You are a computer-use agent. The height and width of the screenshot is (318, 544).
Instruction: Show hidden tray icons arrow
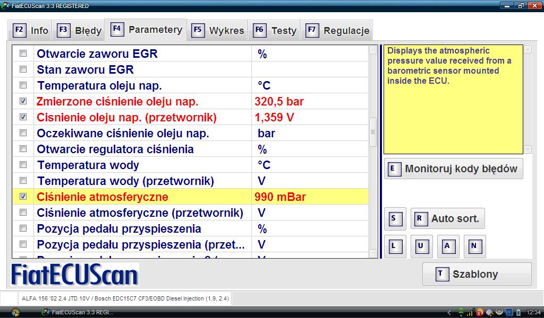click(450, 312)
